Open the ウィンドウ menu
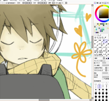The height and width of the screenshot is (101, 109). 51,1
